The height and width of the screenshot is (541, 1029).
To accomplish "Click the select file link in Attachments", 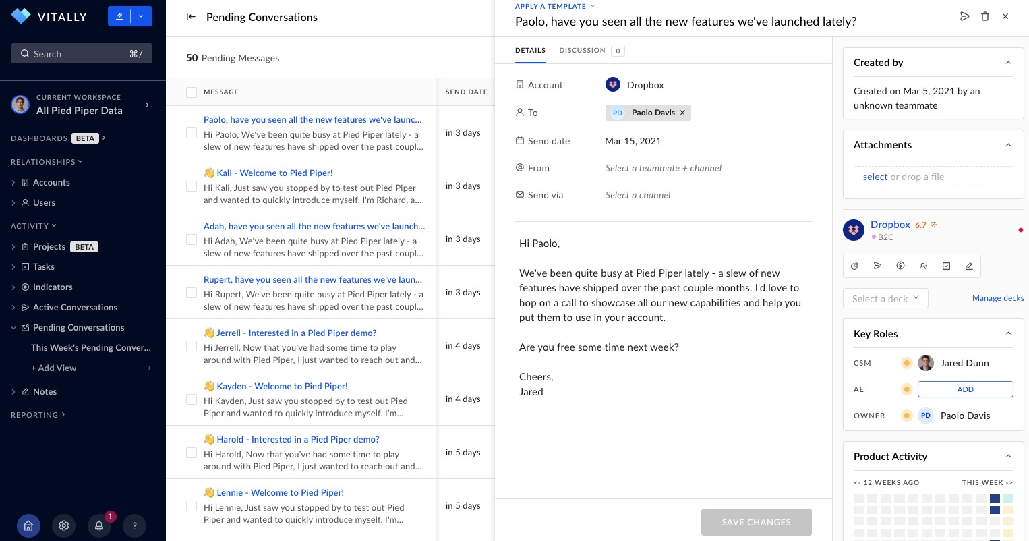I will tap(875, 177).
